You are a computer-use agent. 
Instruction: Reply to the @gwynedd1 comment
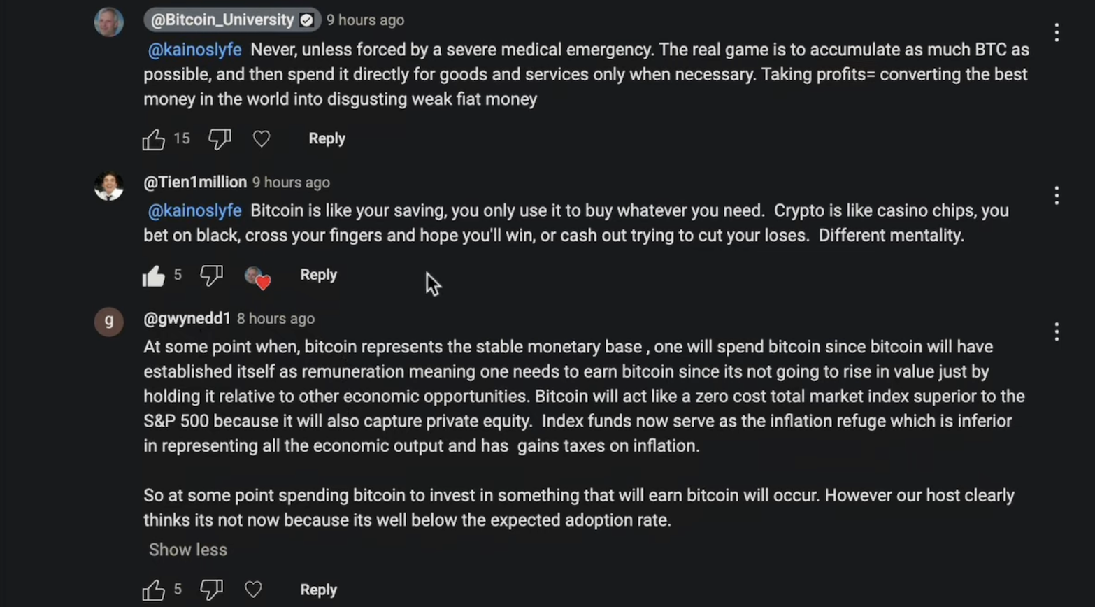(x=318, y=590)
